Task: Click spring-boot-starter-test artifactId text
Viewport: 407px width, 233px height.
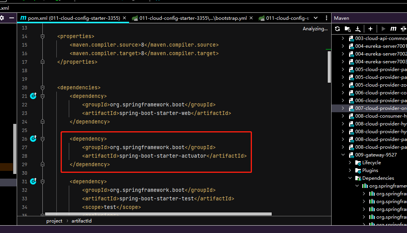Action: pos(157,198)
